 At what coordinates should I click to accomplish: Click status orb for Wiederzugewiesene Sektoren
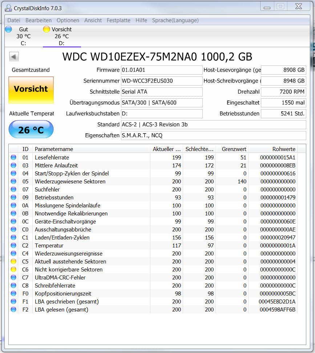(x=13, y=182)
